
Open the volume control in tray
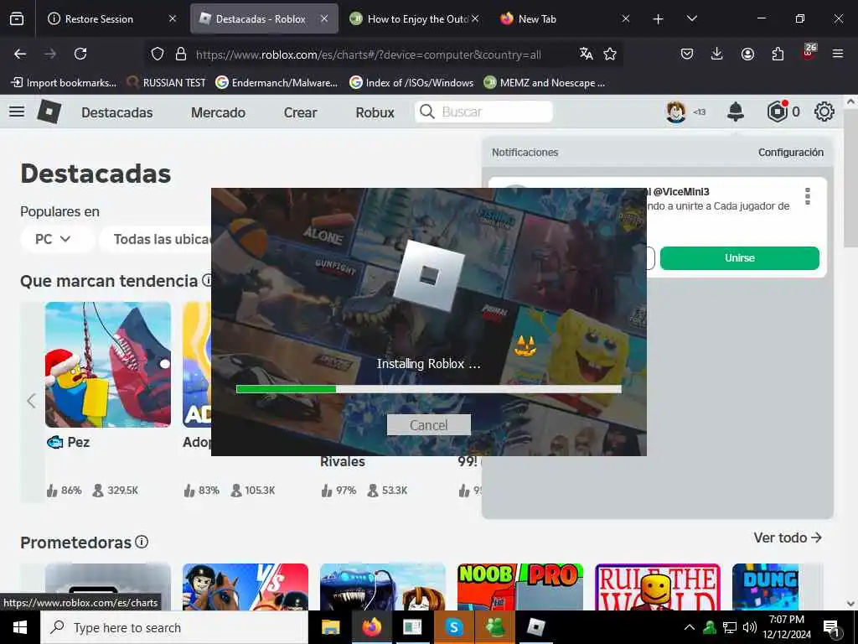pyautogui.click(x=750, y=627)
